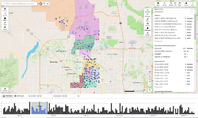The height and width of the screenshot is (118, 198).
Task: Open the Library tool
Action: [5, 19]
